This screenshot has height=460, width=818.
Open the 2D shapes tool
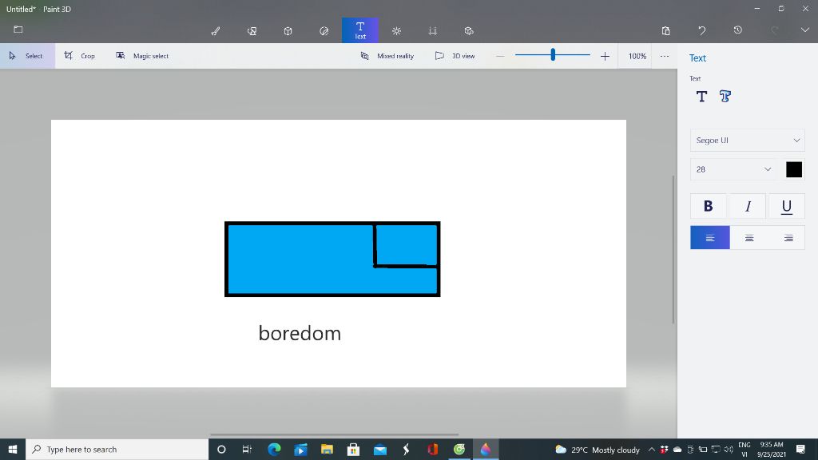click(252, 31)
